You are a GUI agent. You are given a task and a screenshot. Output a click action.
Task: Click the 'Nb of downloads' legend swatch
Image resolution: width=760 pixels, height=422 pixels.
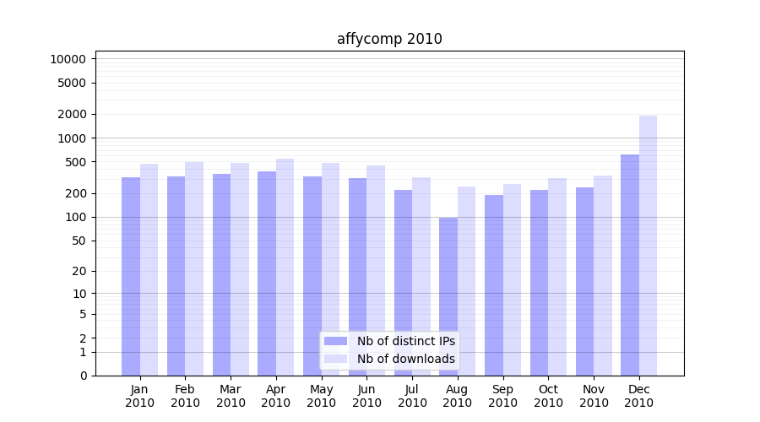tap(335, 359)
